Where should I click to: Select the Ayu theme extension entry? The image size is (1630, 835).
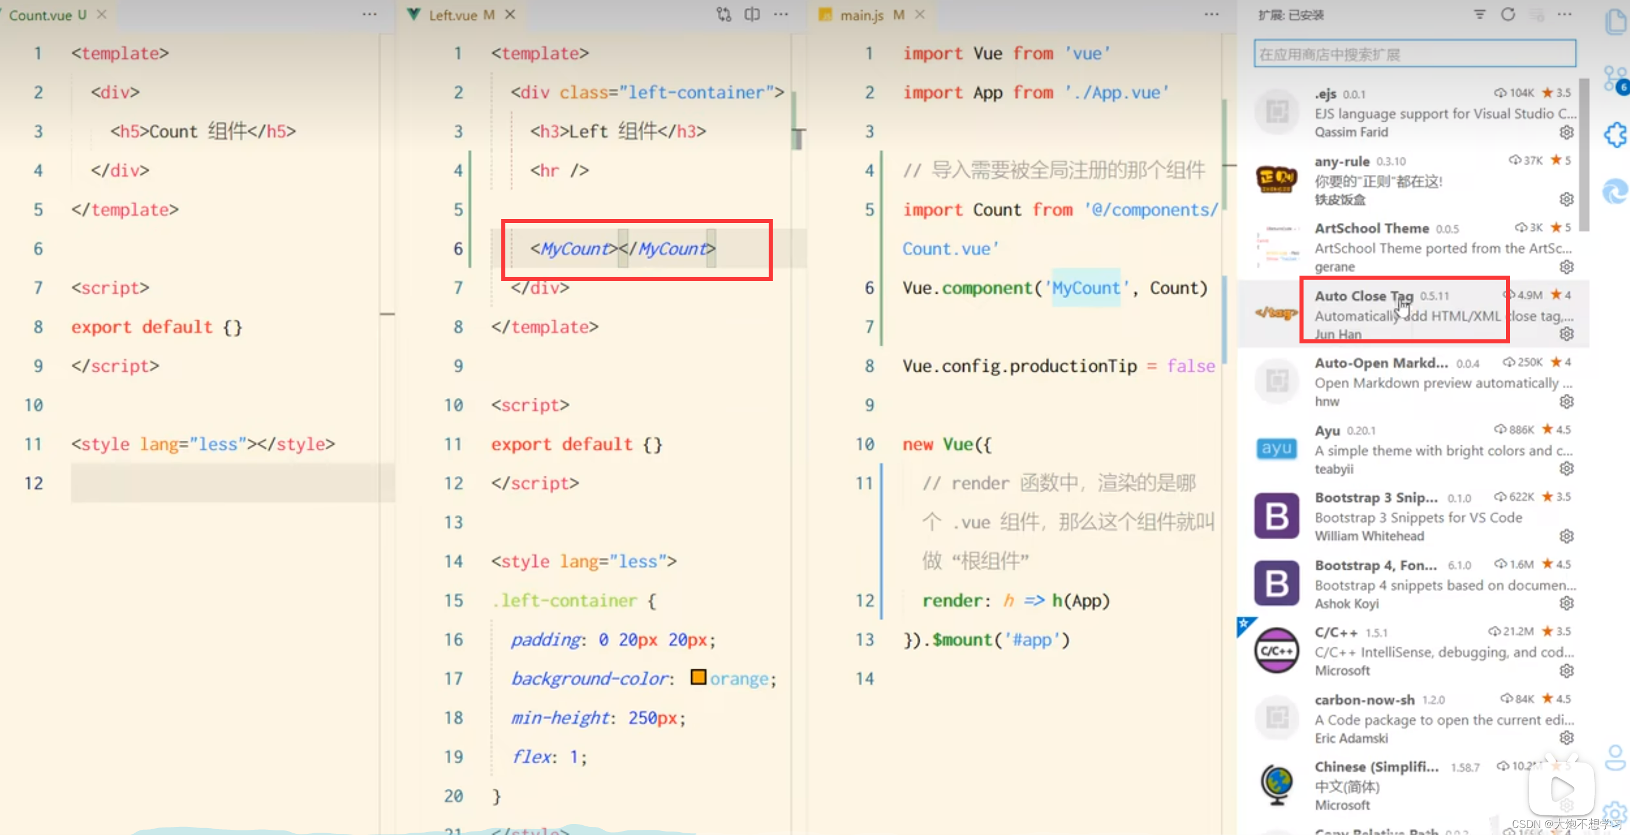tap(1414, 449)
